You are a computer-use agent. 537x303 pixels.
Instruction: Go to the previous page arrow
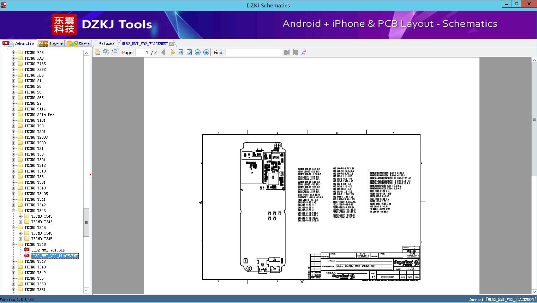click(x=163, y=52)
